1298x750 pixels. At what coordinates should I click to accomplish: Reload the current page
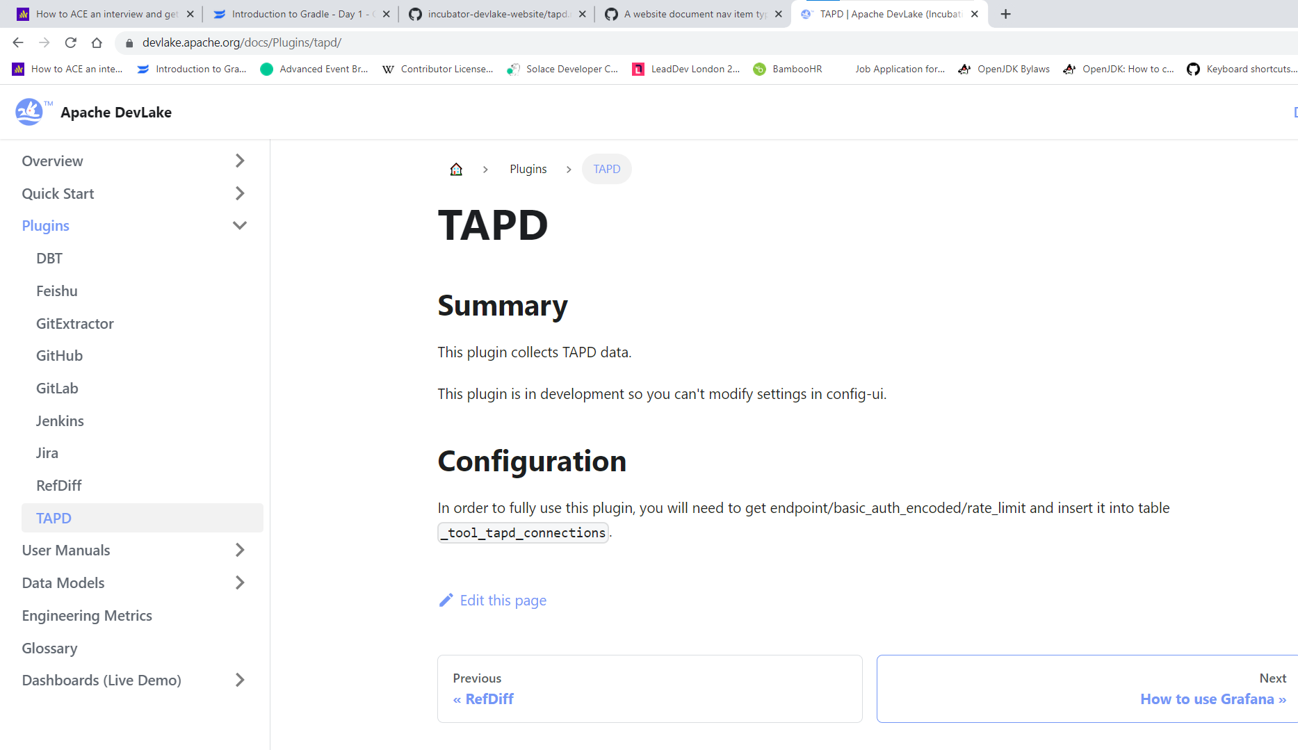(x=71, y=43)
